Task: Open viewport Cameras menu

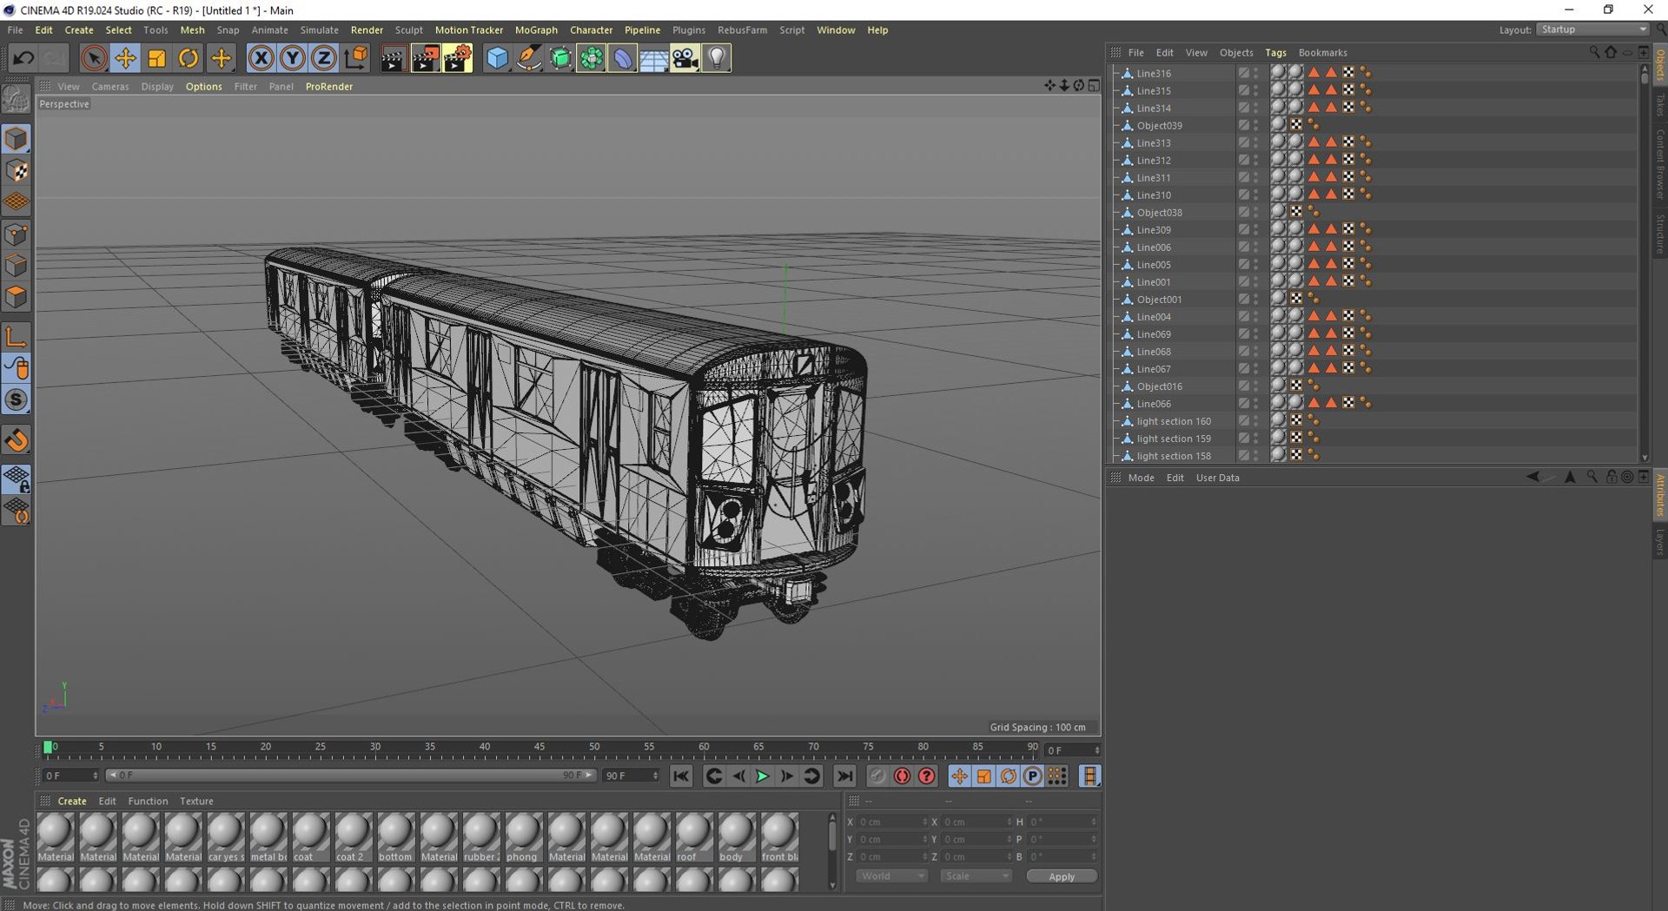Action: [x=109, y=86]
